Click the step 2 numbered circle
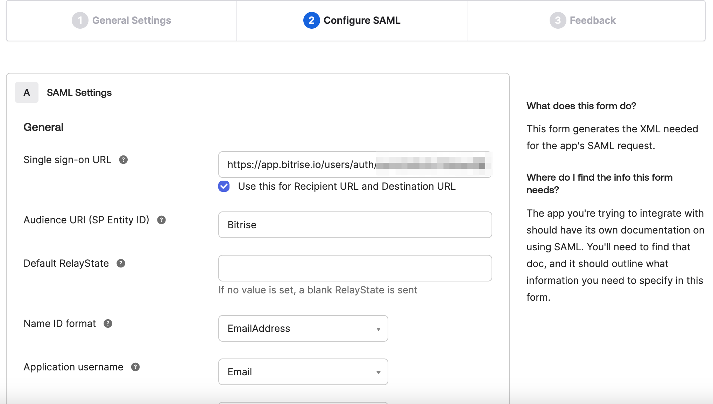The image size is (713, 404). [x=311, y=20]
